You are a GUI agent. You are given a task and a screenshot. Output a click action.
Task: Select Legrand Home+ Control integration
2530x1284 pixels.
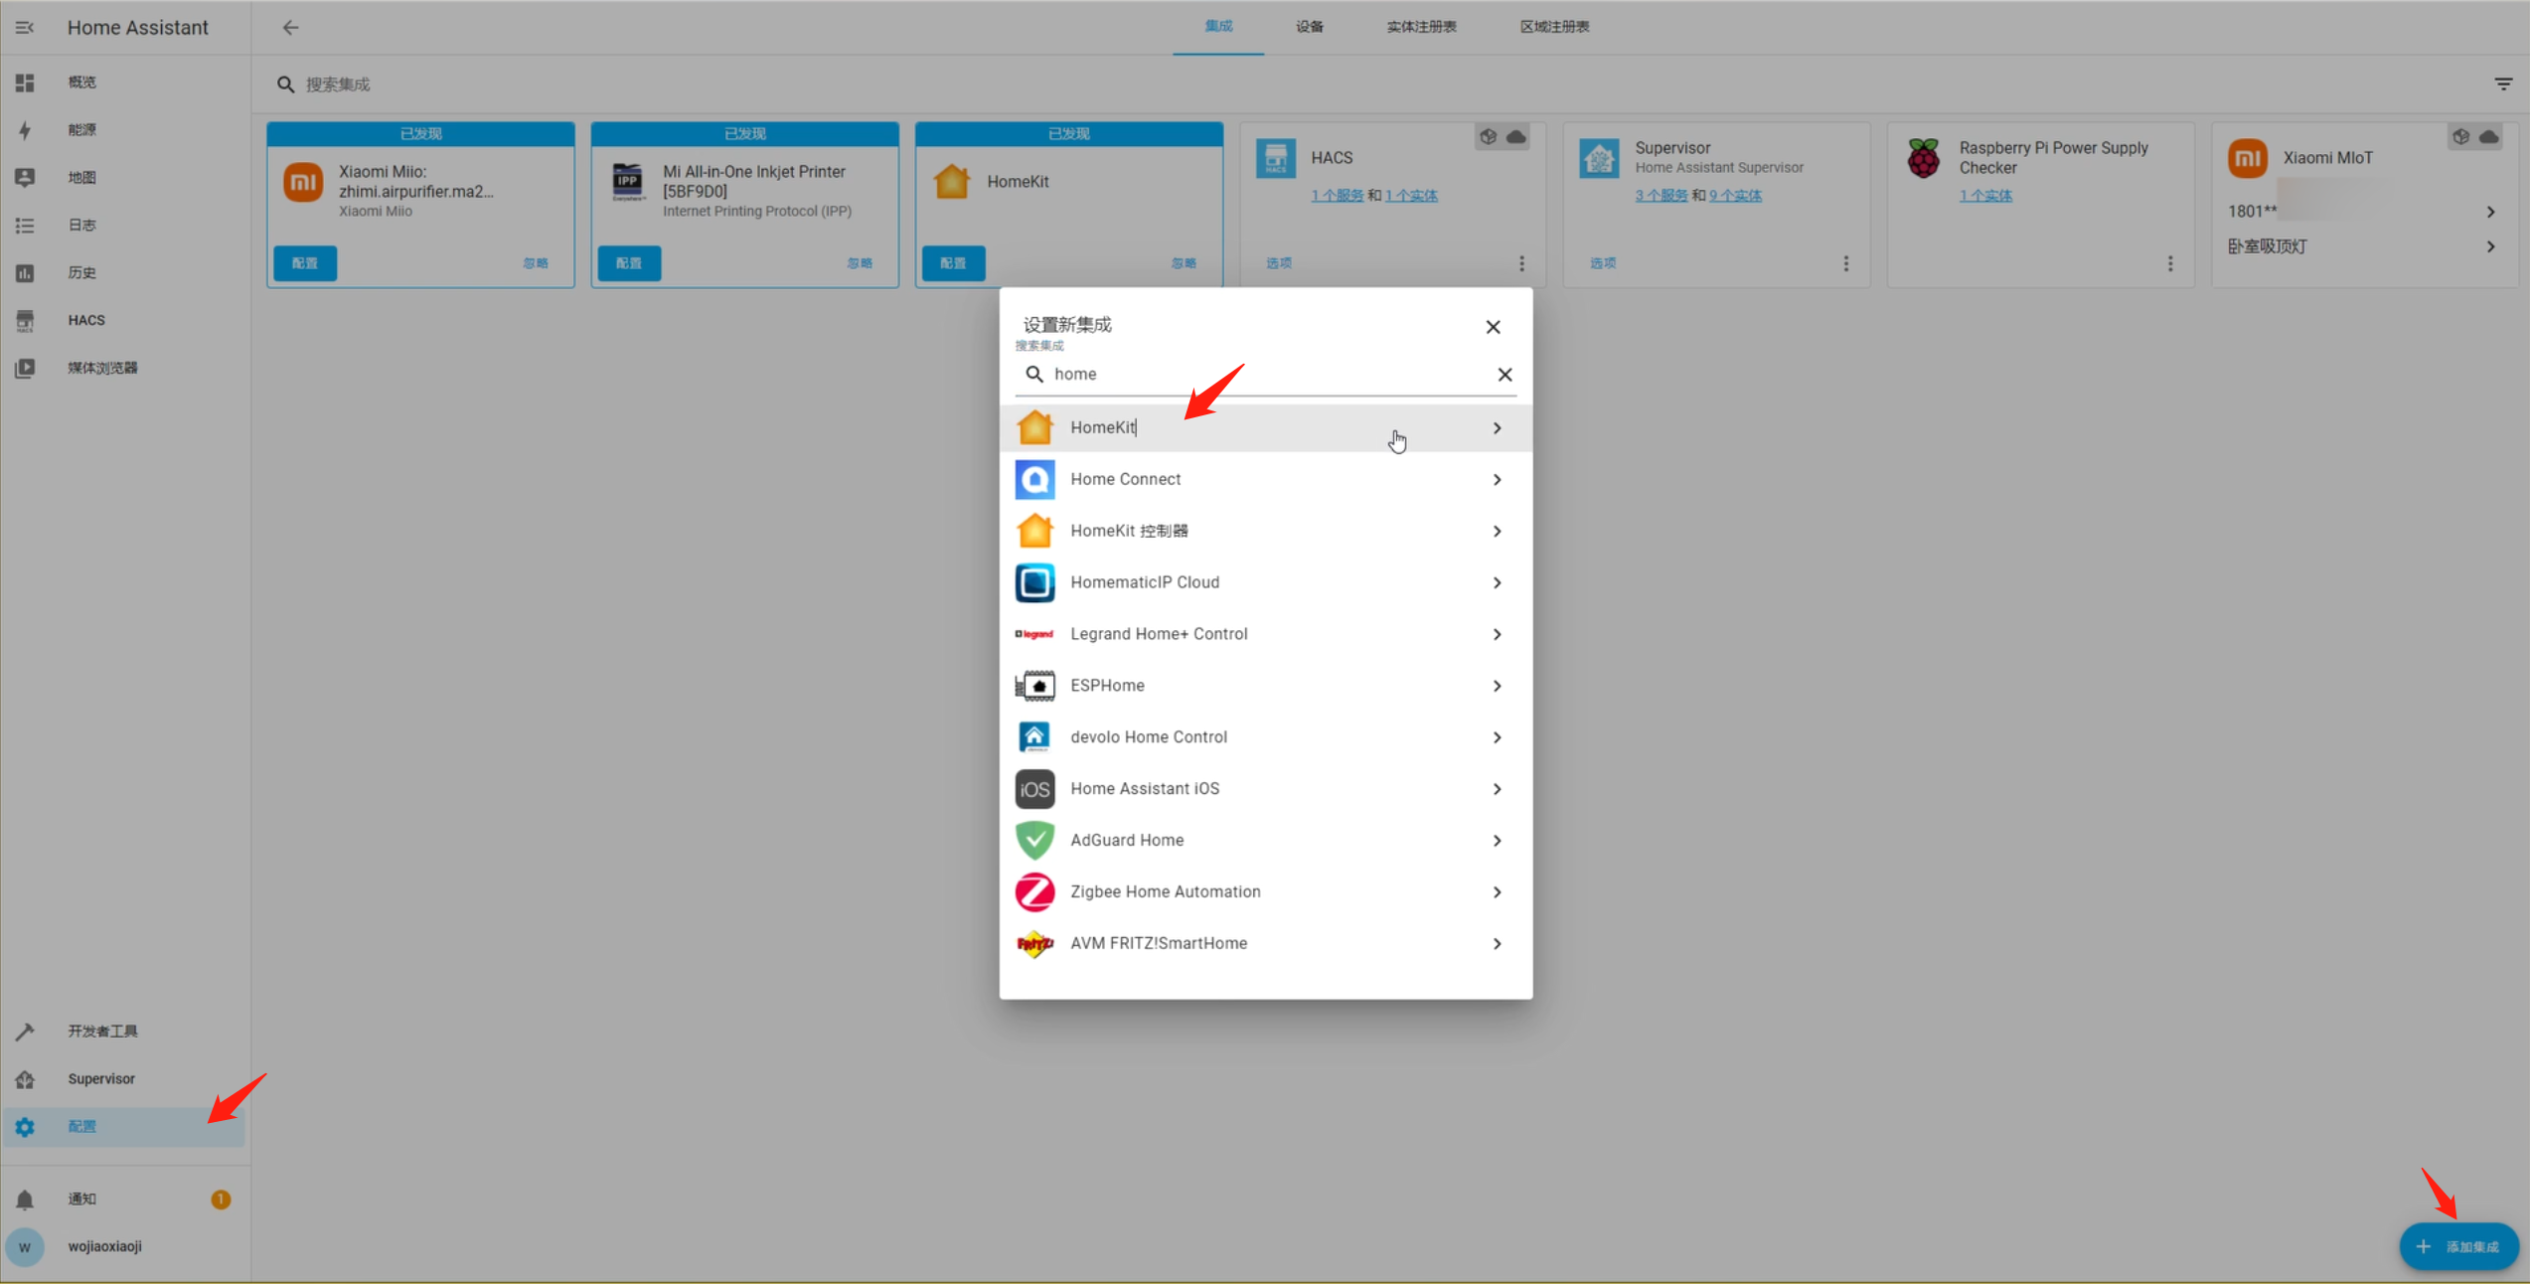point(1265,635)
